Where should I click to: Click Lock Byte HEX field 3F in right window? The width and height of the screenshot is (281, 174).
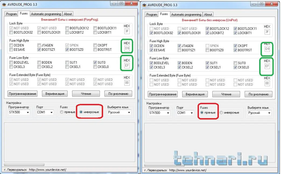267,32
